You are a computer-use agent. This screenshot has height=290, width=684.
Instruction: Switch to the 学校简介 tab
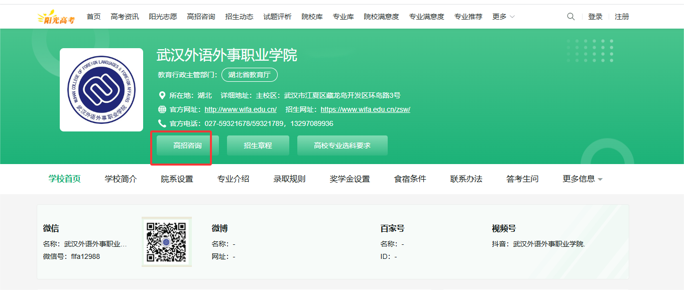(x=121, y=179)
